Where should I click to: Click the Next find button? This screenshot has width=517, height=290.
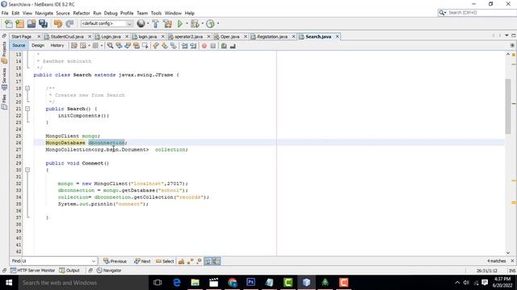pos(142,261)
